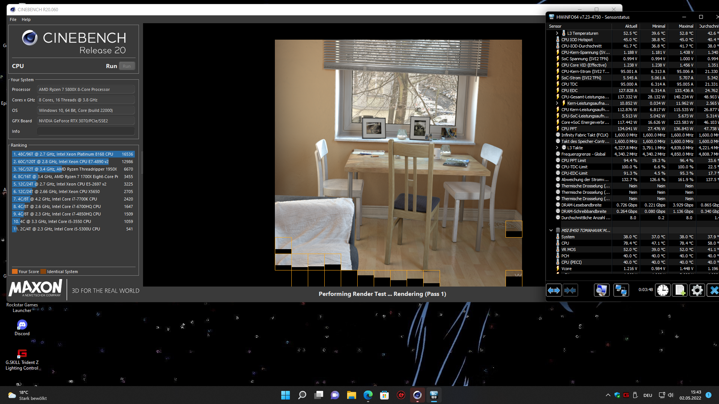Open the Discord desktop shortcut
The width and height of the screenshot is (719, 404).
coord(22,325)
